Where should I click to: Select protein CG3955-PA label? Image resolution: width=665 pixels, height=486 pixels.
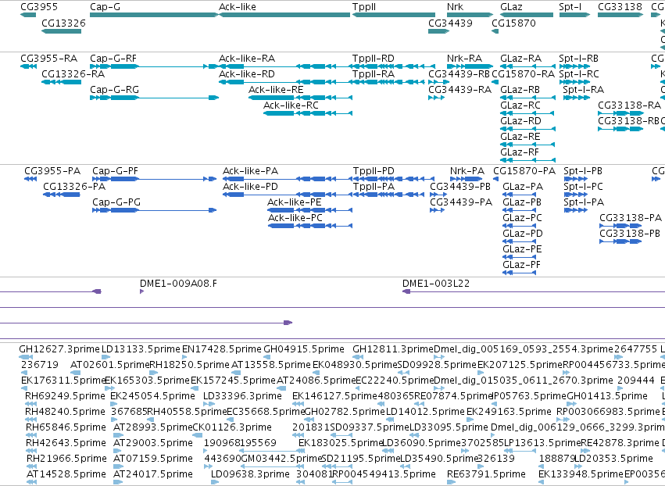pos(52,171)
